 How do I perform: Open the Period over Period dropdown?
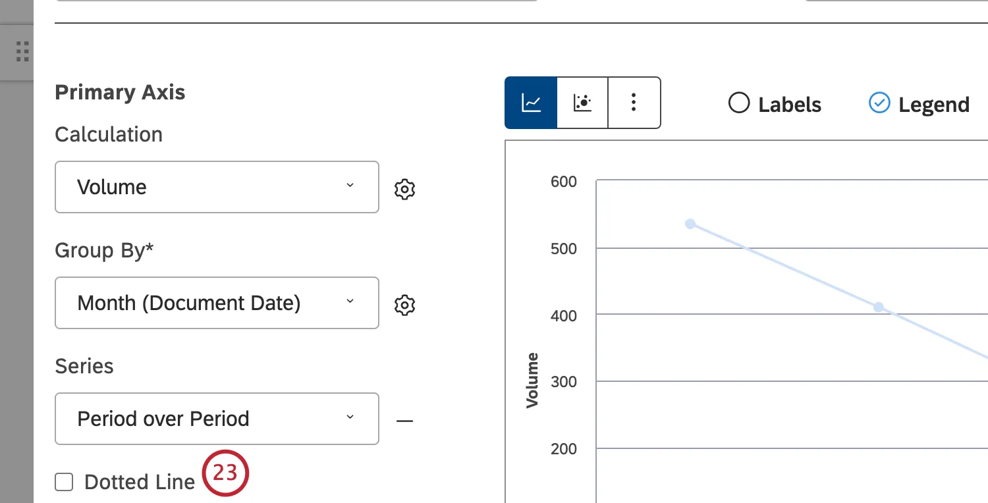coord(217,419)
